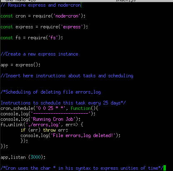Place cursor on "const cron = require('node-cron');" line

click(x=43, y=16)
